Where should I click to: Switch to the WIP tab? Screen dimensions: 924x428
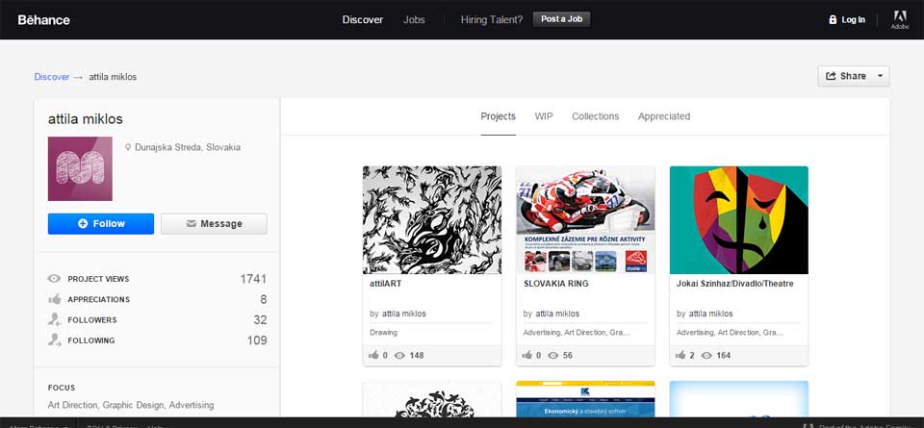[544, 116]
